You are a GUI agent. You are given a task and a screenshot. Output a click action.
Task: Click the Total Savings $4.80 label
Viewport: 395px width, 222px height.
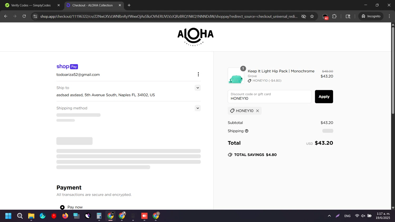252,155
